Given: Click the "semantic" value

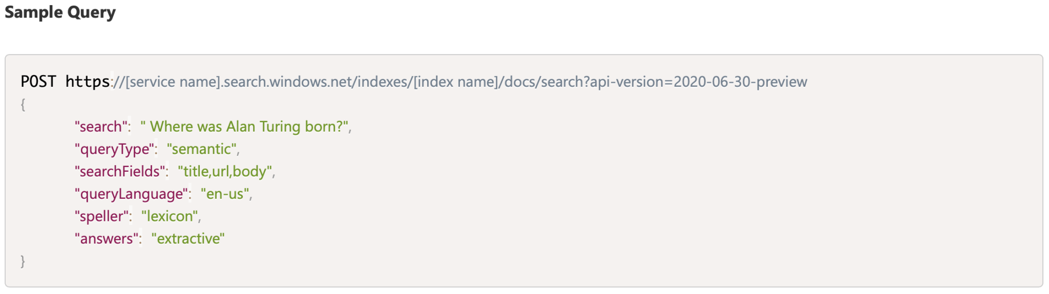Looking at the screenshot, I should (201, 149).
